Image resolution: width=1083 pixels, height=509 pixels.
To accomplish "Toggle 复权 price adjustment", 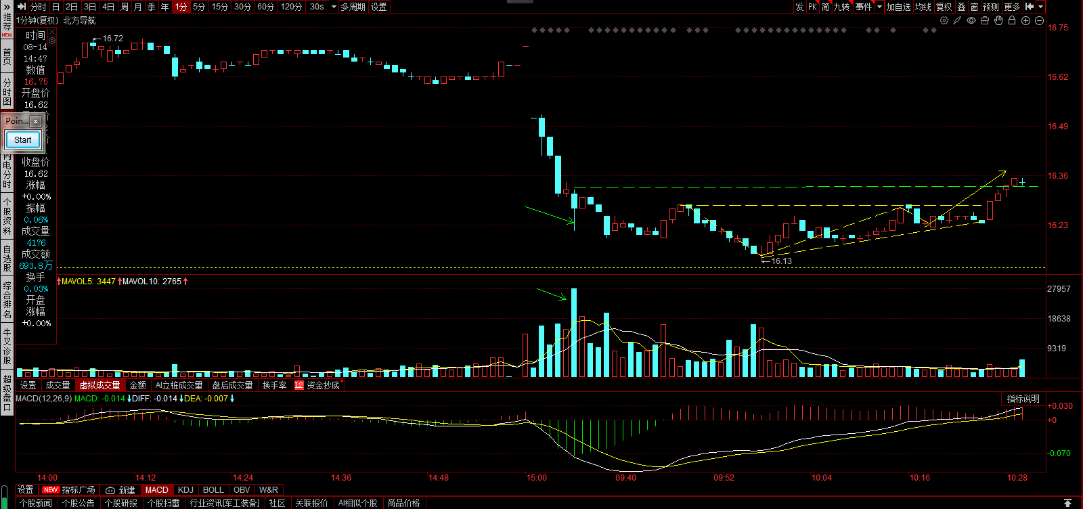I will pyautogui.click(x=944, y=7).
